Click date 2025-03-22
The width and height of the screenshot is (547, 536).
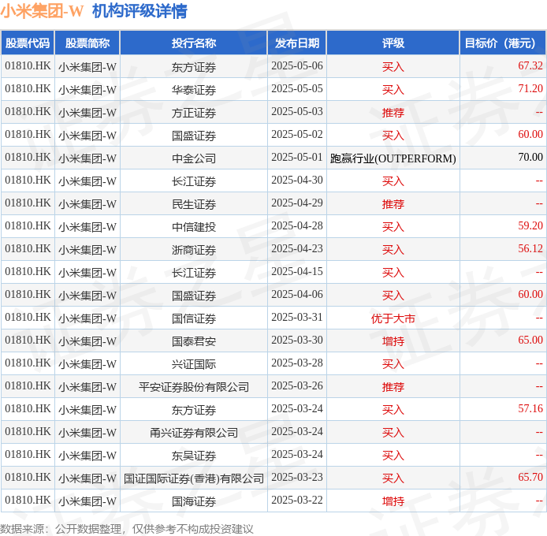tap(297, 500)
